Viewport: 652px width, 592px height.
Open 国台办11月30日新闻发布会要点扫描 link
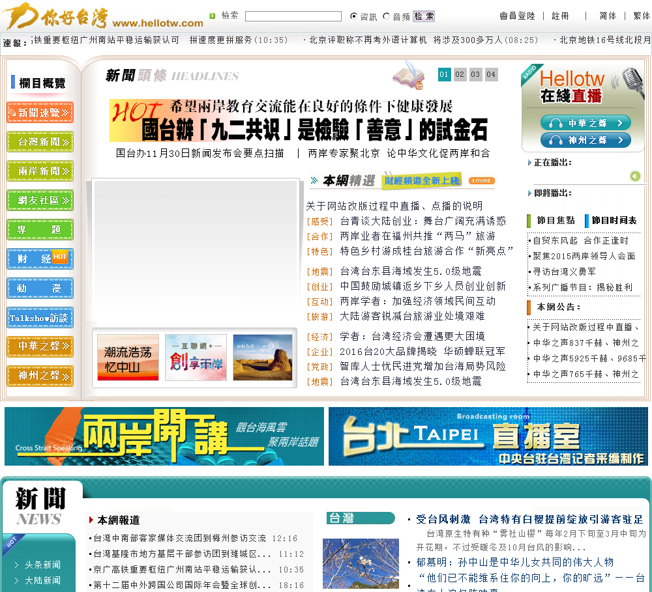pos(200,153)
